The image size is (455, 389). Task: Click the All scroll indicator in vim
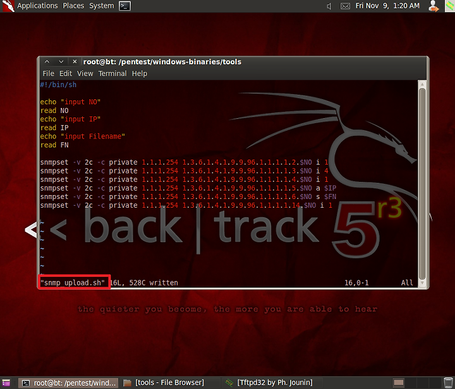(x=407, y=283)
